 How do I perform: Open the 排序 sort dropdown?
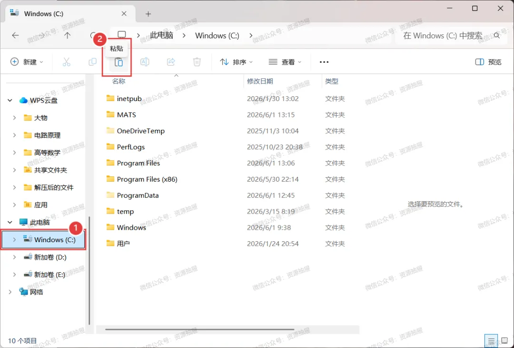[237, 61]
